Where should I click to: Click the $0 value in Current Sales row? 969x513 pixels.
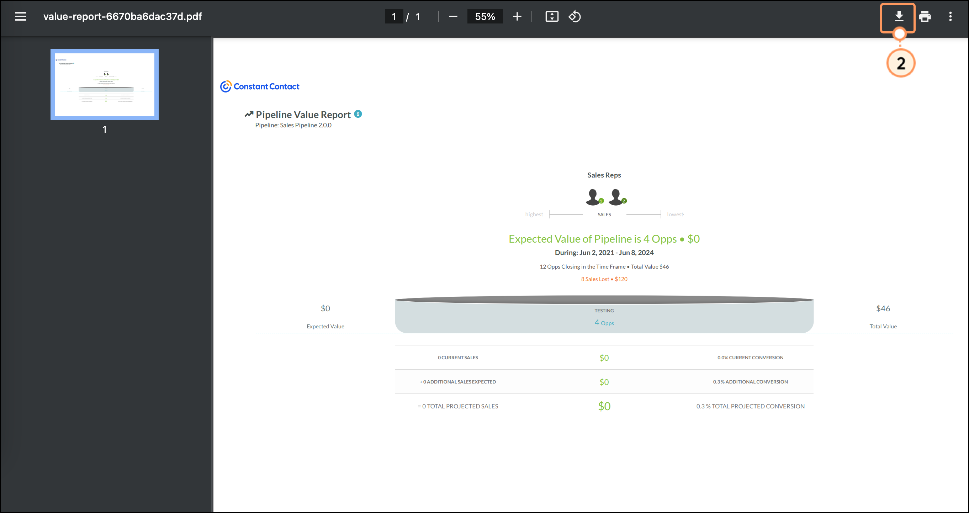[x=604, y=358]
